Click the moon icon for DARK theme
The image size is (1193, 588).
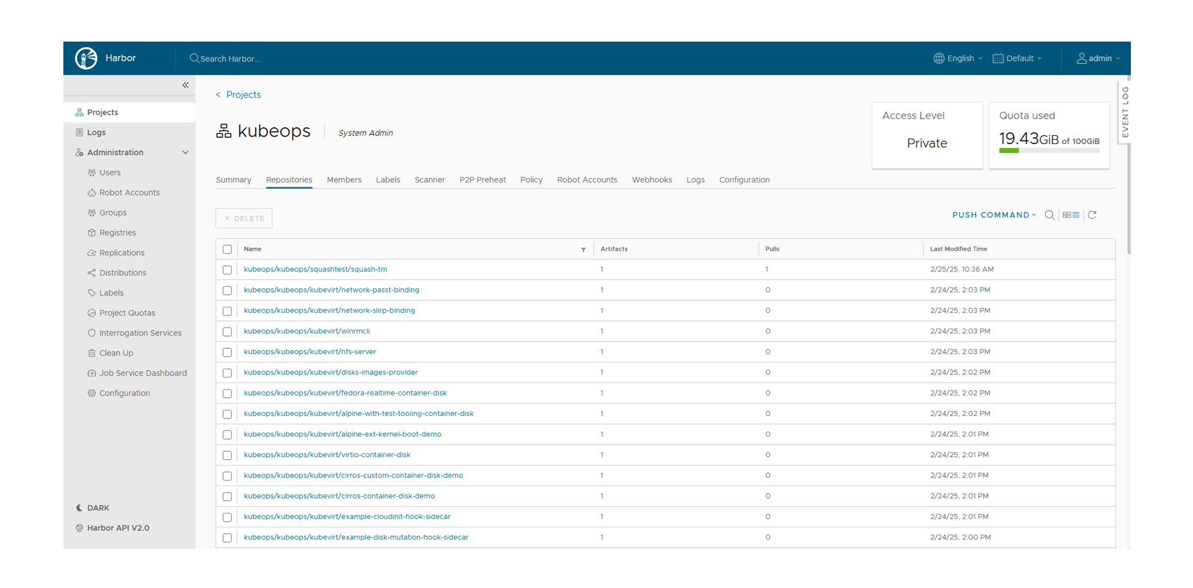80,508
